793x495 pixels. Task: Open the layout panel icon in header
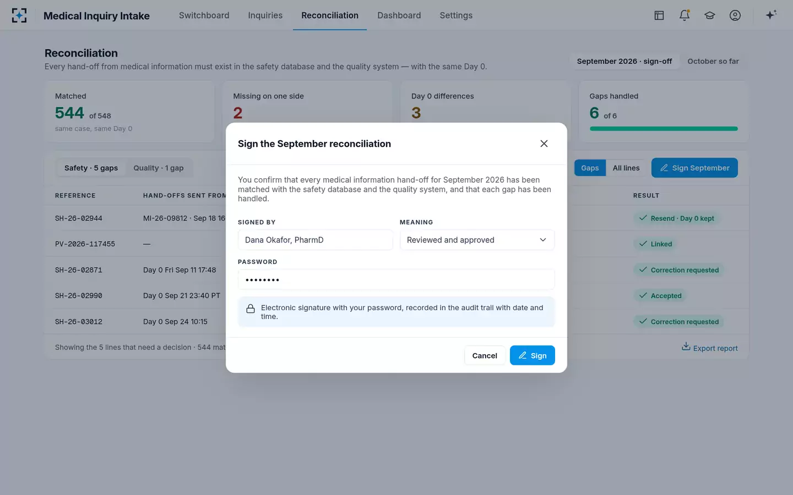click(x=659, y=15)
